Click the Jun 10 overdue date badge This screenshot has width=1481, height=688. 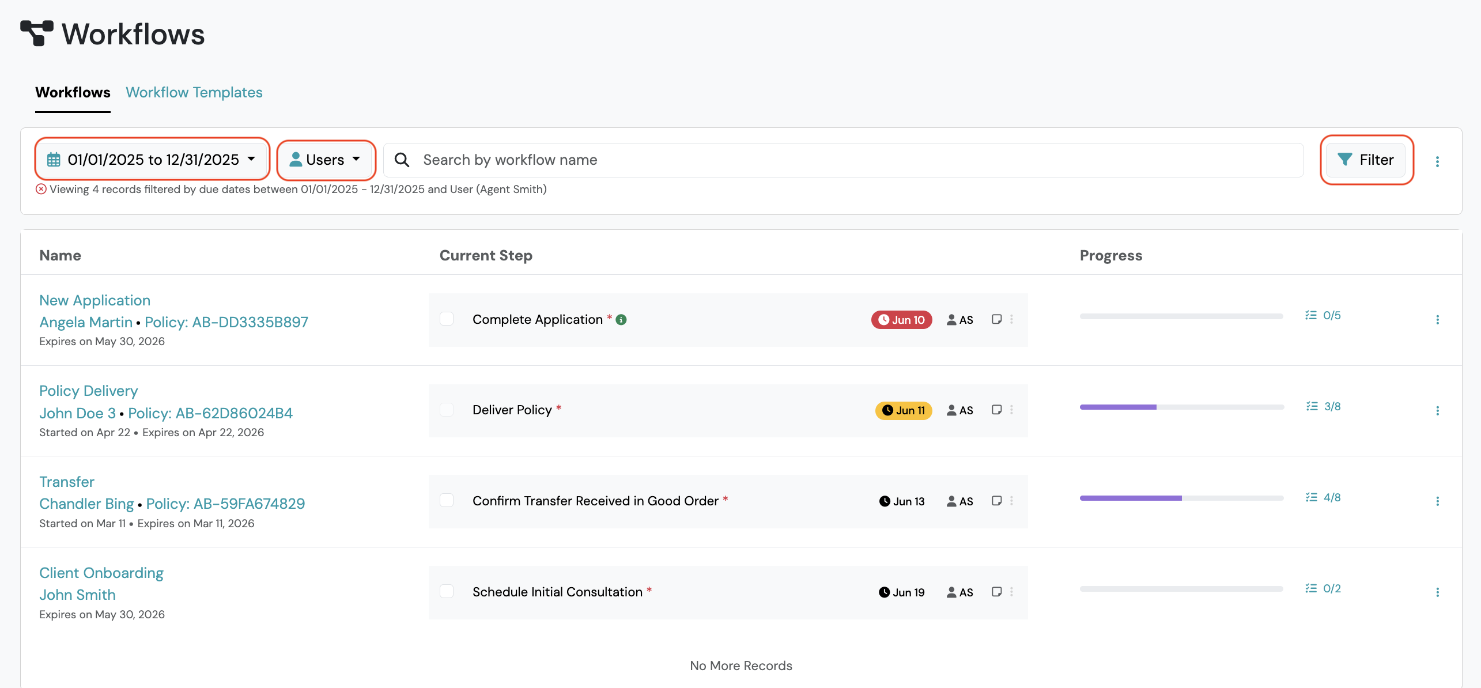[901, 320]
